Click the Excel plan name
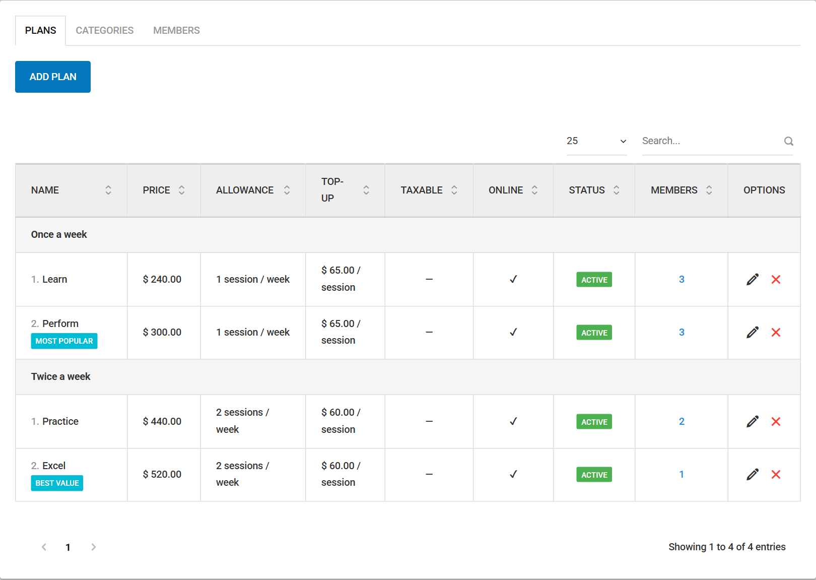 [x=54, y=466]
